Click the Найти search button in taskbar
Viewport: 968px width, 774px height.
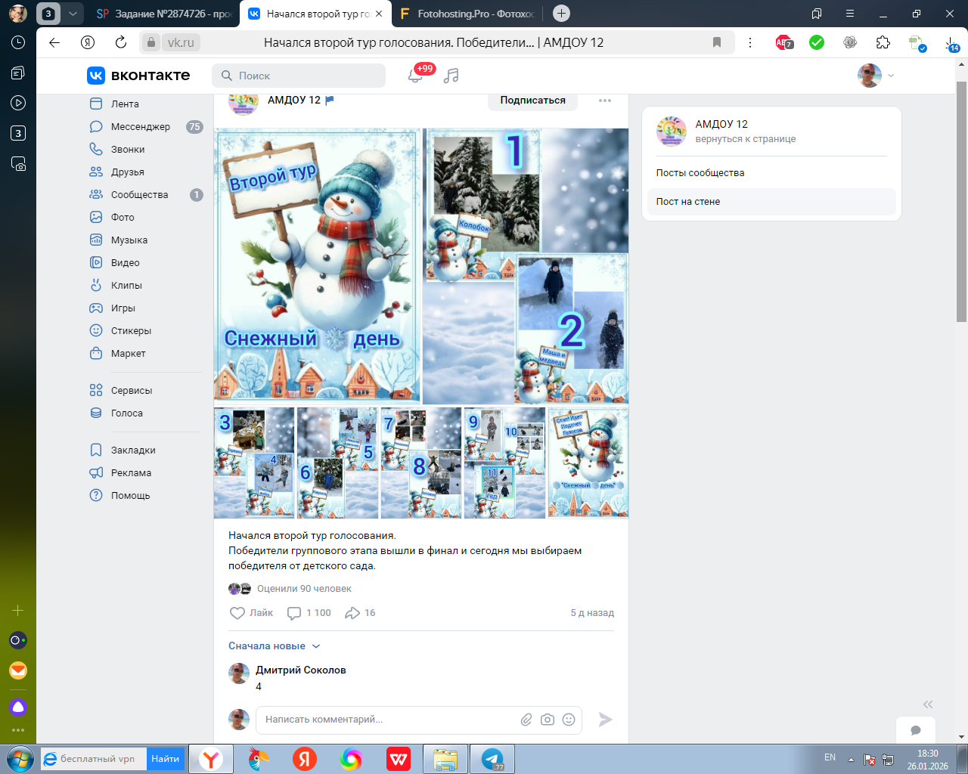(165, 759)
